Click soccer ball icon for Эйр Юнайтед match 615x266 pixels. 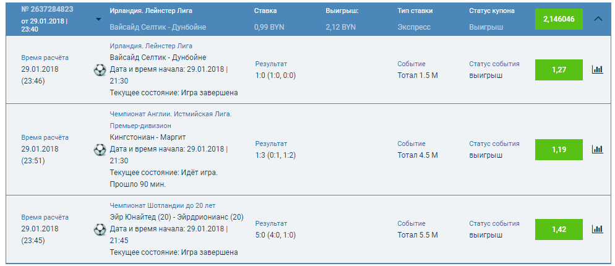100,230
